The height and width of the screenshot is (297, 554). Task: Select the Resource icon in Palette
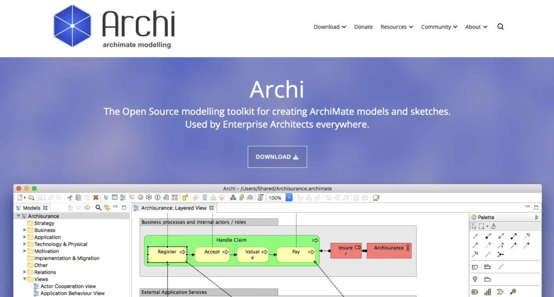click(475, 292)
